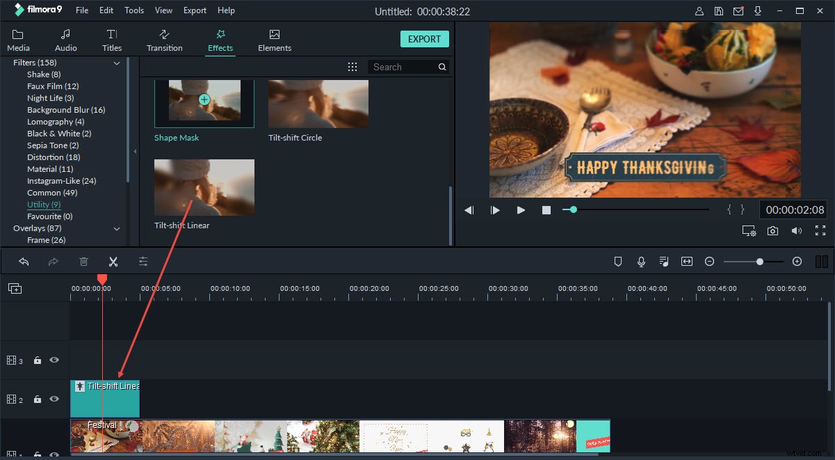Select the Split (scissors) tool

coord(113,261)
